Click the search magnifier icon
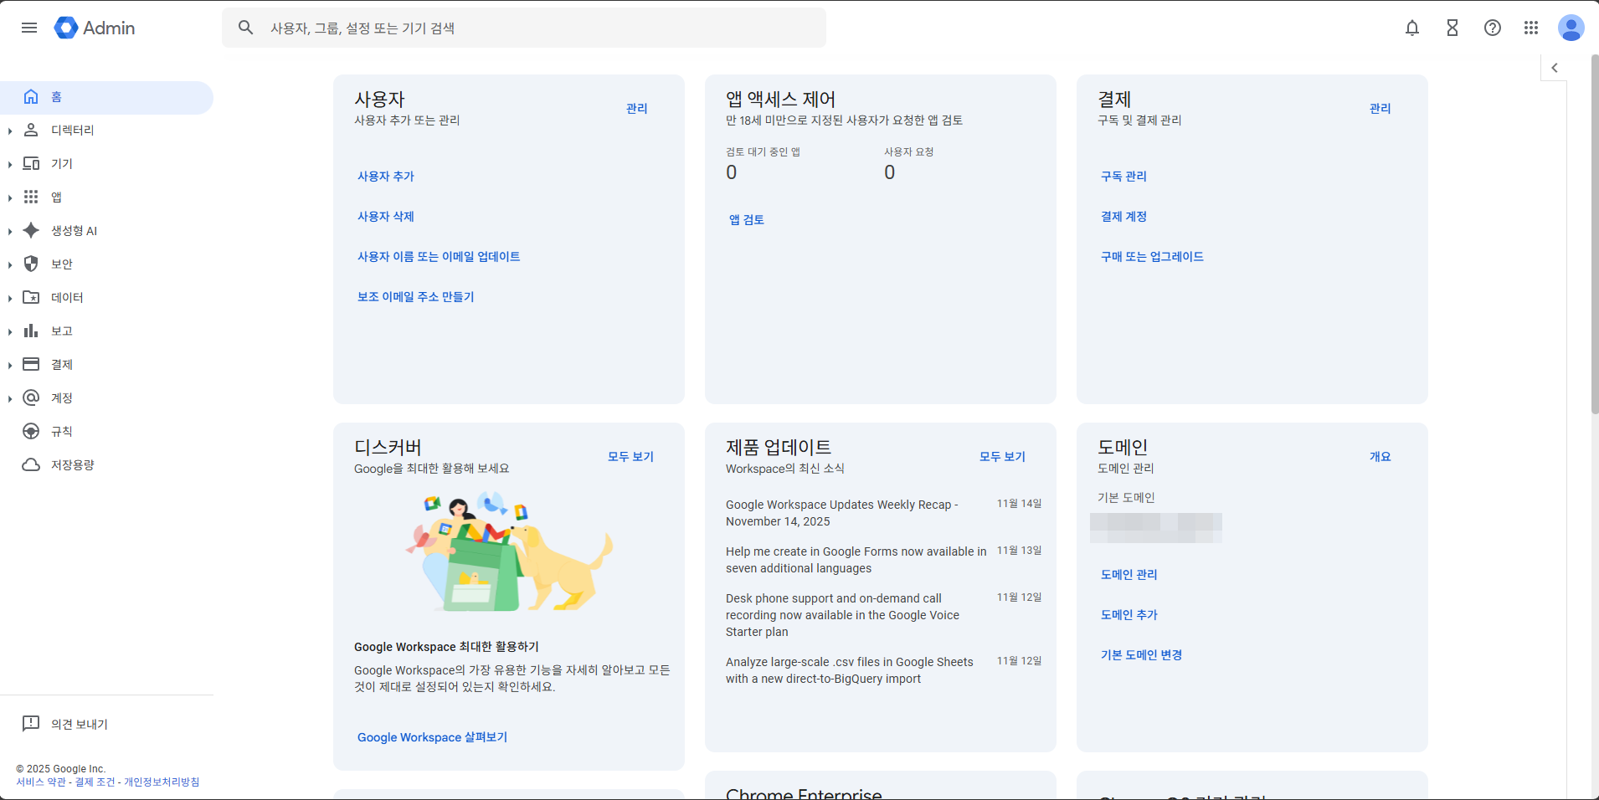 [x=245, y=28]
